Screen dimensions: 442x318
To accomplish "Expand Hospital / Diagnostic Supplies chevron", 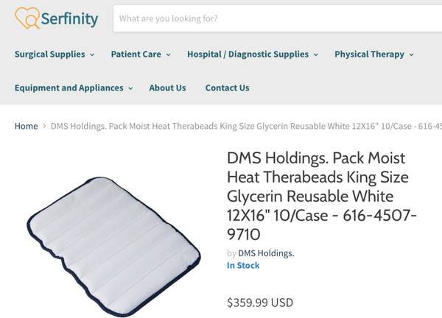I will pyautogui.click(x=316, y=54).
